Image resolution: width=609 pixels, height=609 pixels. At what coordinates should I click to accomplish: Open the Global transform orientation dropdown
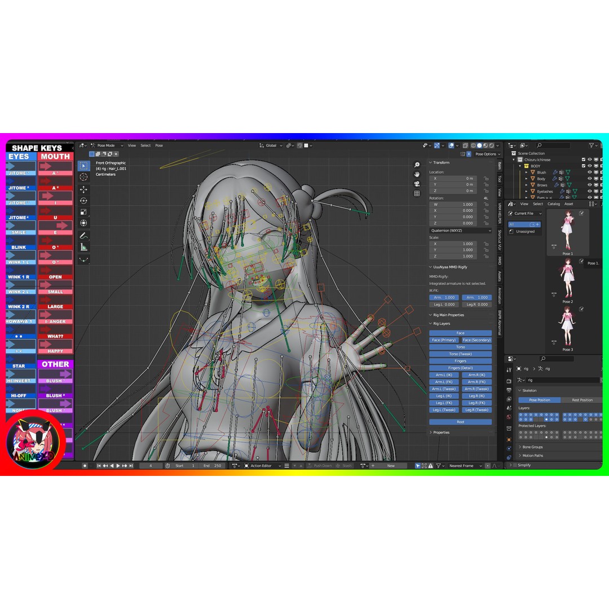click(271, 145)
